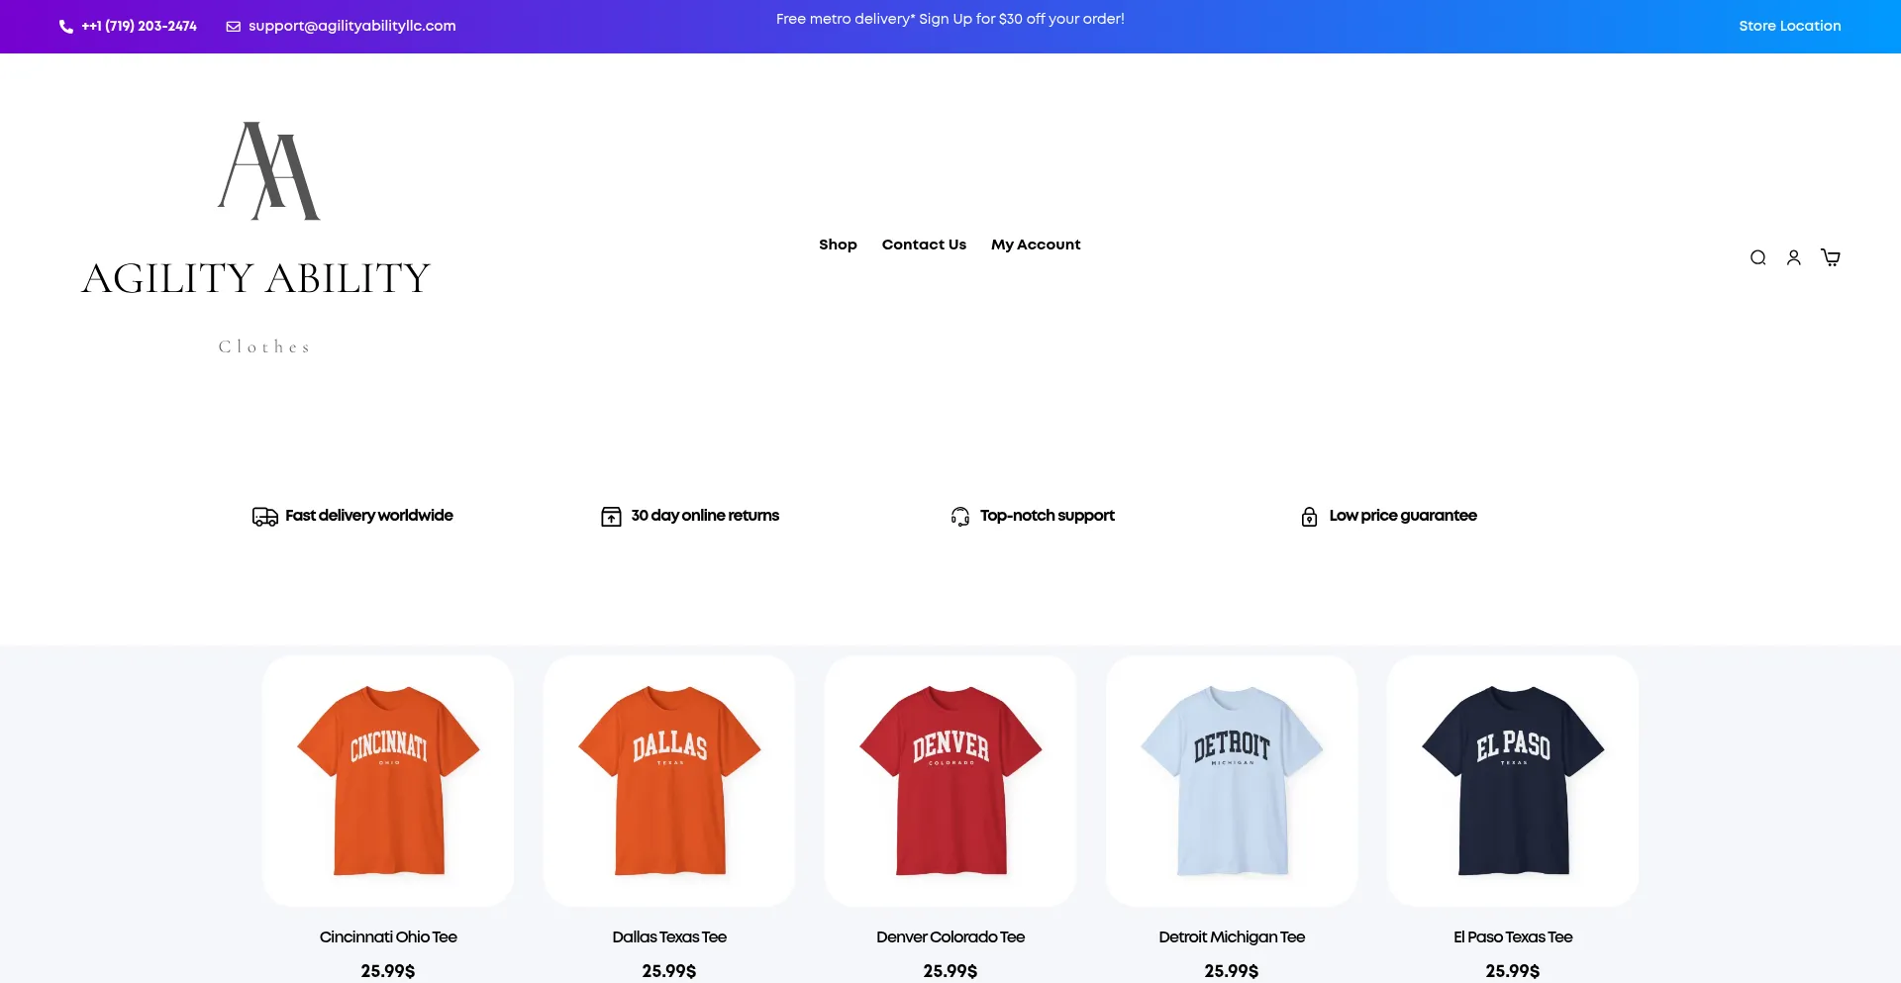Viewport: 1901px width, 983px height.
Task: Click the support email address link
Action: tap(351, 26)
